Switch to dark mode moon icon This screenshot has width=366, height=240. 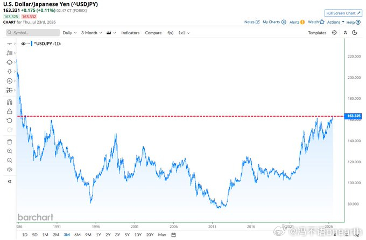pyautogui.click(x=355, y=33)
